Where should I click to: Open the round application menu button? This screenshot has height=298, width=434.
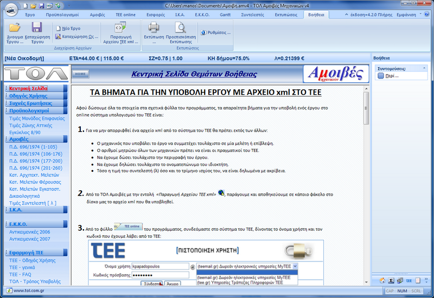pos(12,9)
